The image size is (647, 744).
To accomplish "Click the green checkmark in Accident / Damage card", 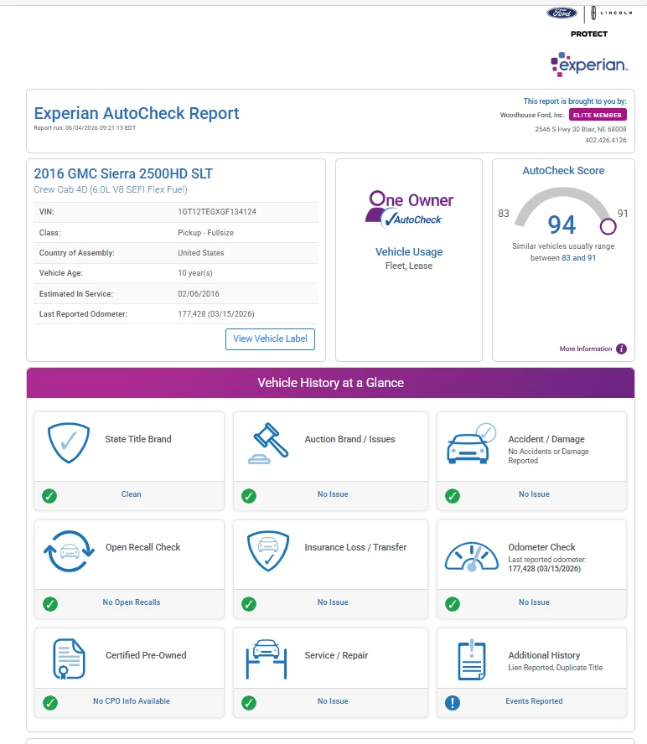I will (453, 496).
